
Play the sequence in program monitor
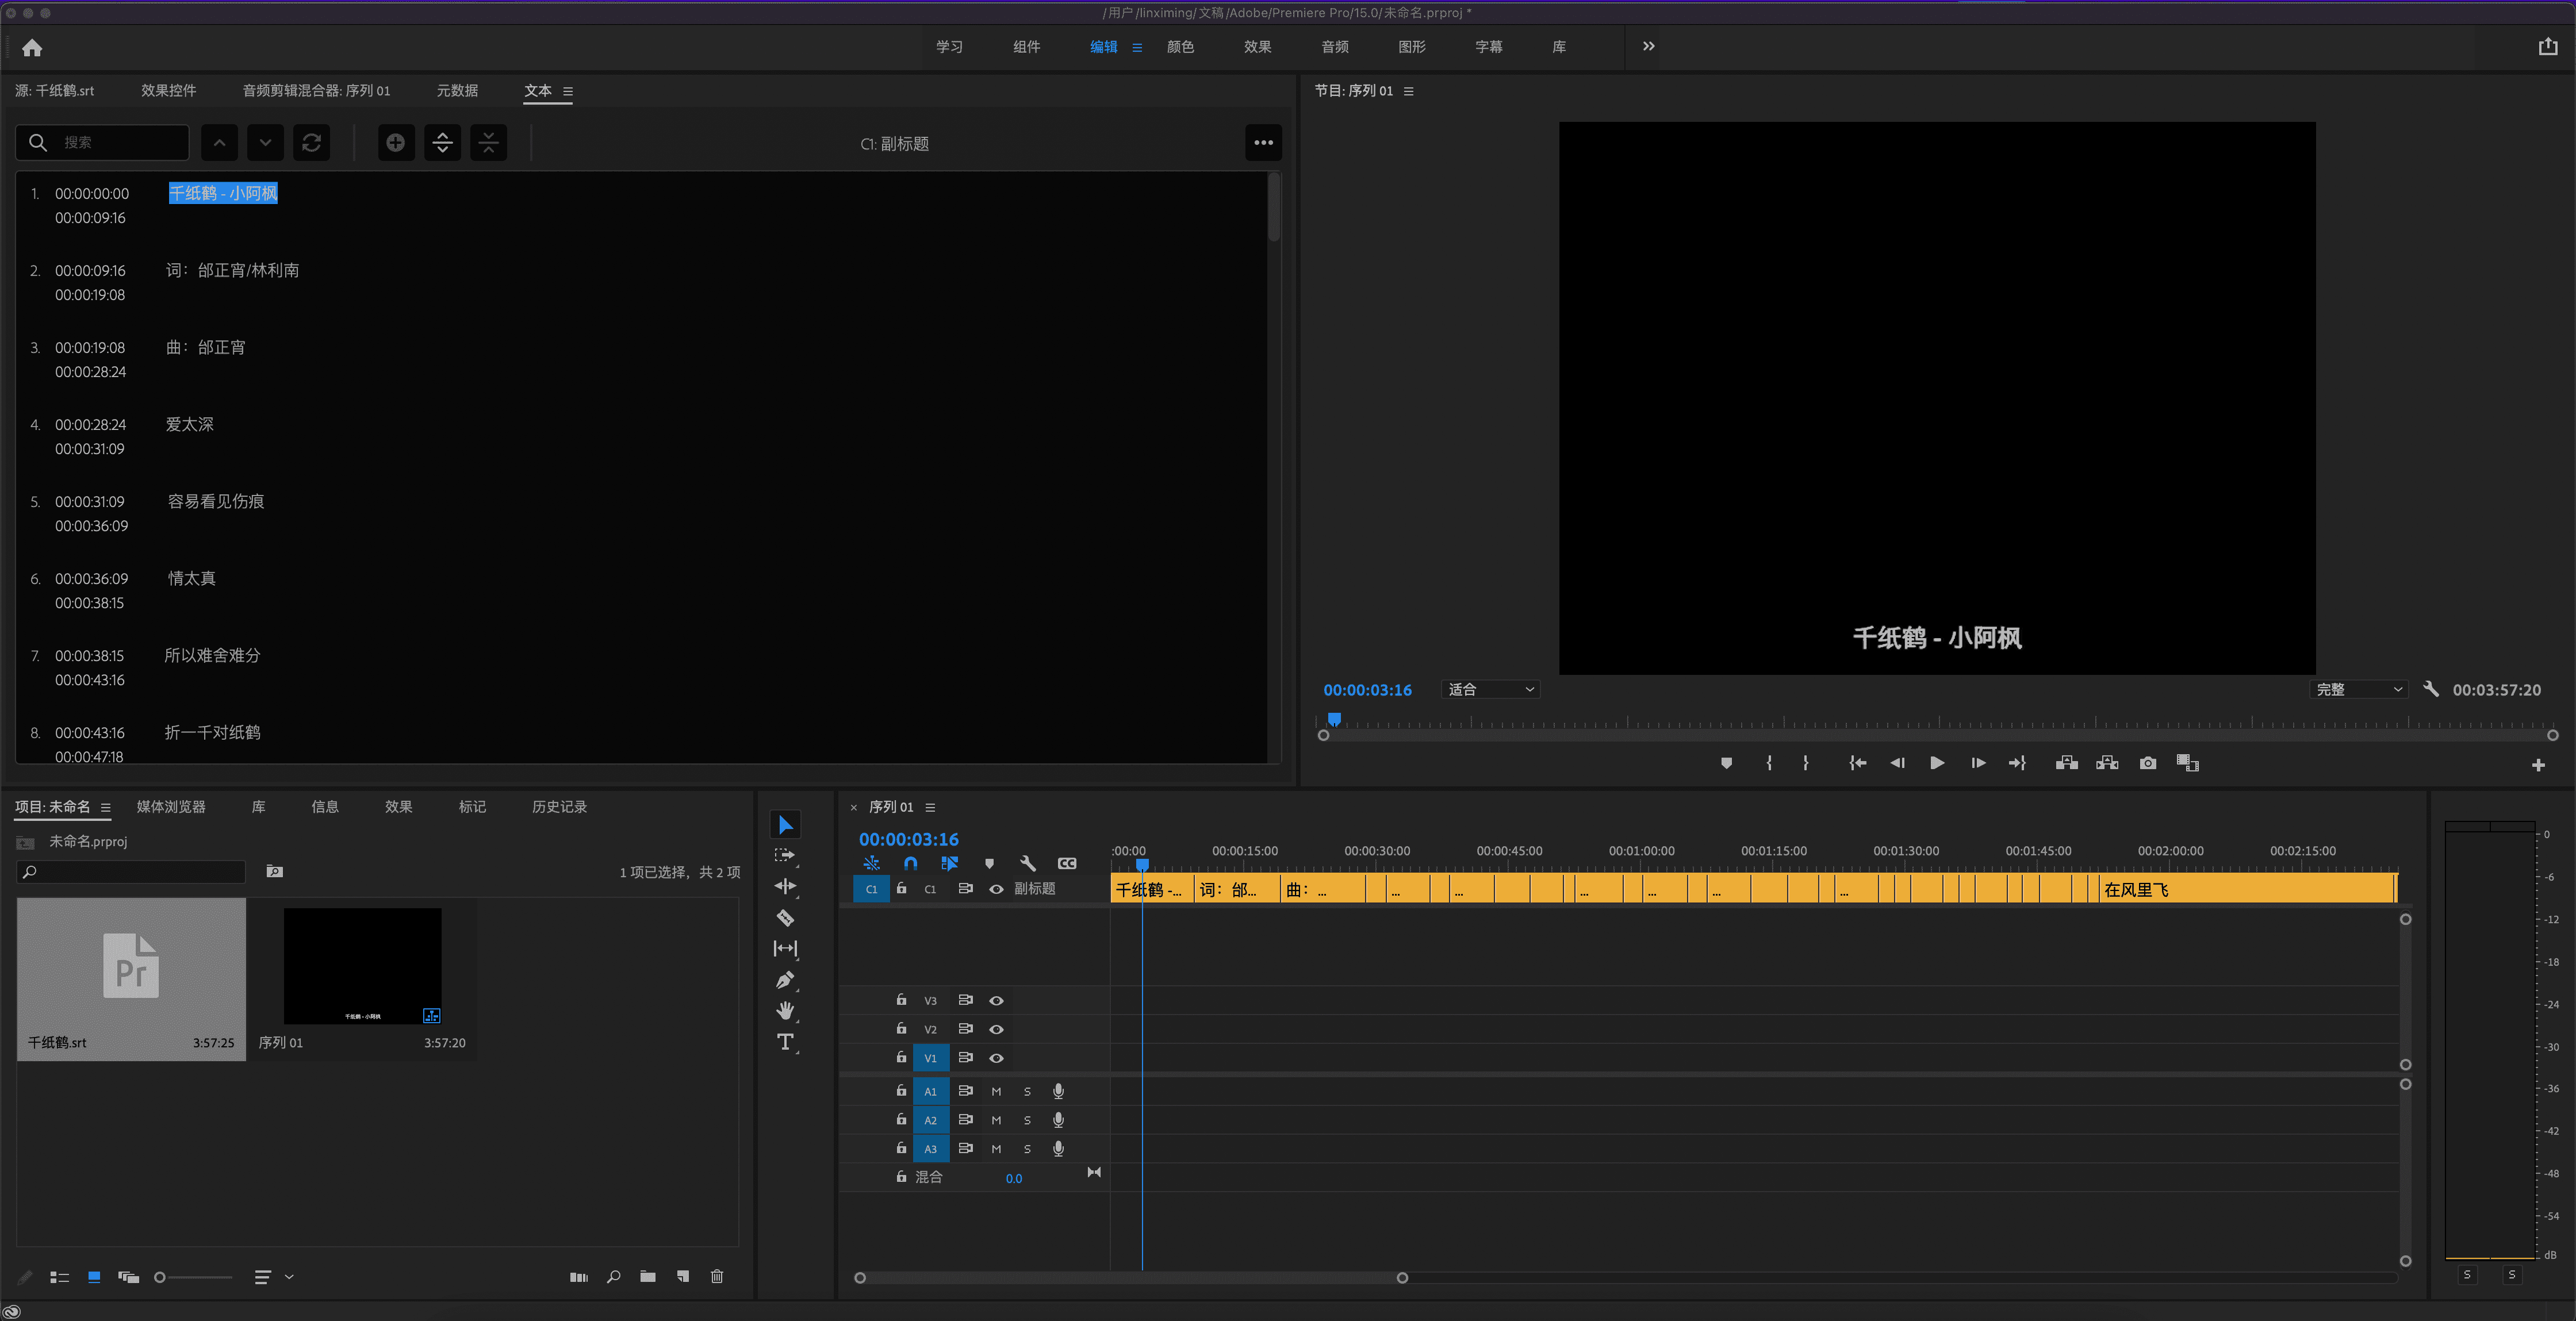click(x=1936, y=763)
